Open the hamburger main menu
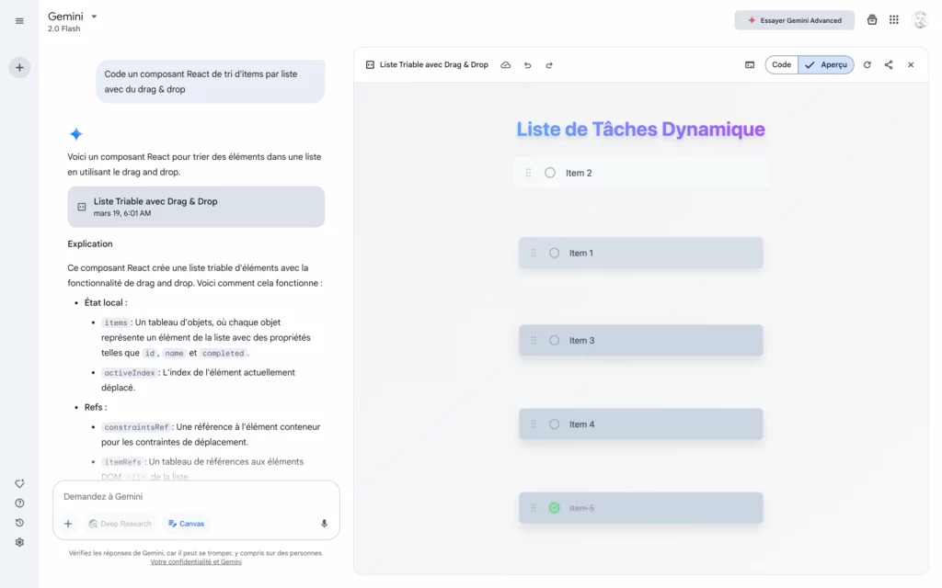The height and width of the screenshot is (588, 942). pos(19,21)
